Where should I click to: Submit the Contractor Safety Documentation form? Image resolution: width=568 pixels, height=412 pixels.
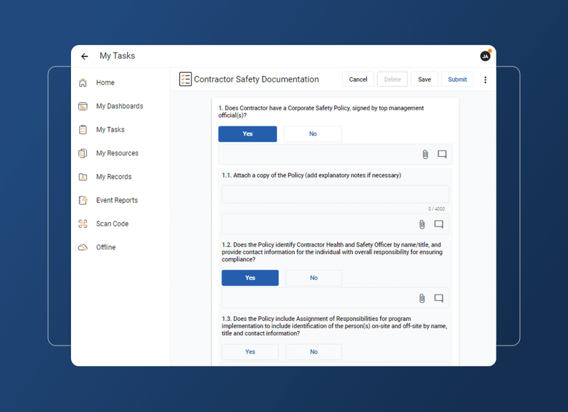(457, 79)
